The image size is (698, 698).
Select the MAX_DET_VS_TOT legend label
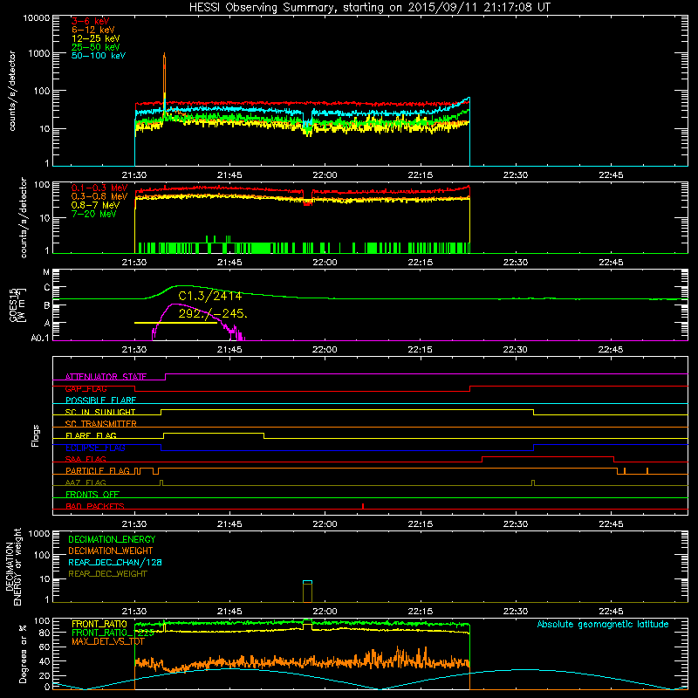(108, 641)
